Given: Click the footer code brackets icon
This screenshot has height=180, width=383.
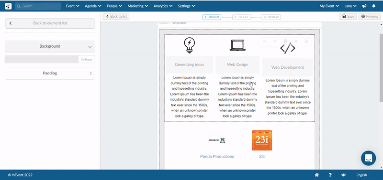Looking at the screenshot, I should 343,175.
